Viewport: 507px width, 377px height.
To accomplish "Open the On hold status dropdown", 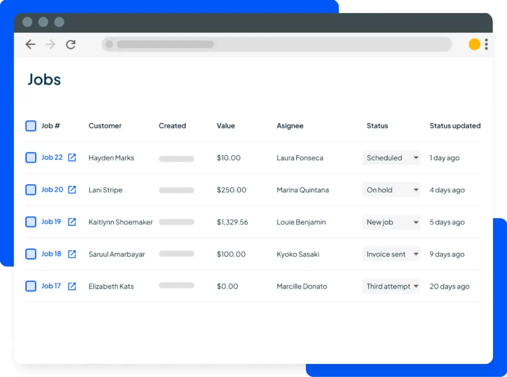I will click(391, 190).
